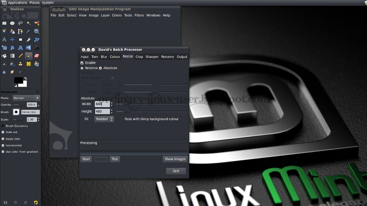Open the Fit combo box showing Padded
Viewport: 367px width, 206px height.
click(x=104, y=119)
